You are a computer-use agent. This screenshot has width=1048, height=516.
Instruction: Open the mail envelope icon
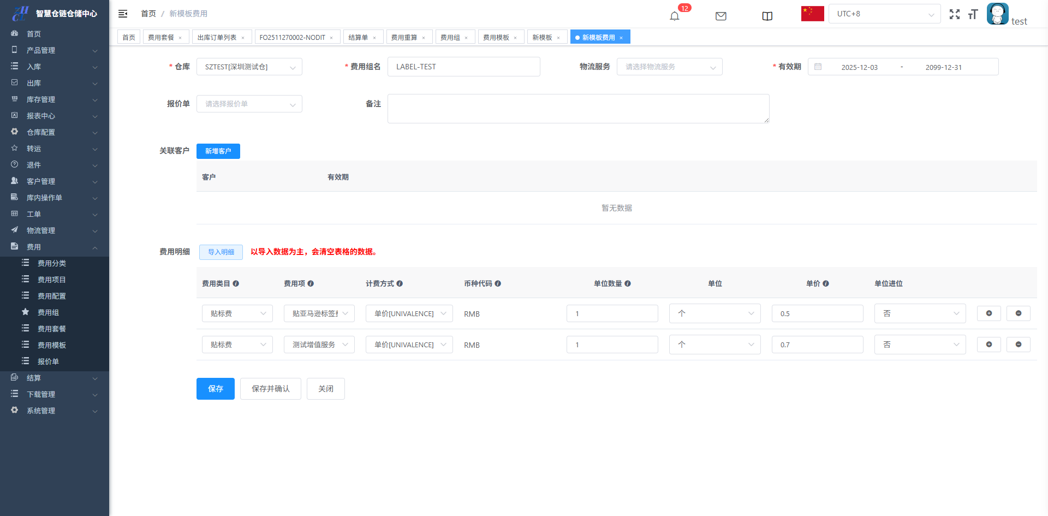(x=720, y=16)
